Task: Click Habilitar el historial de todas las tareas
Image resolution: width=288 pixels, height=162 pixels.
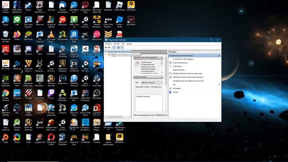Action: [x=188, y=77]
